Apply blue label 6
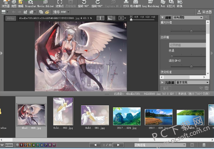Viewport: 214px width, 149px height. (x=42, y=145)
